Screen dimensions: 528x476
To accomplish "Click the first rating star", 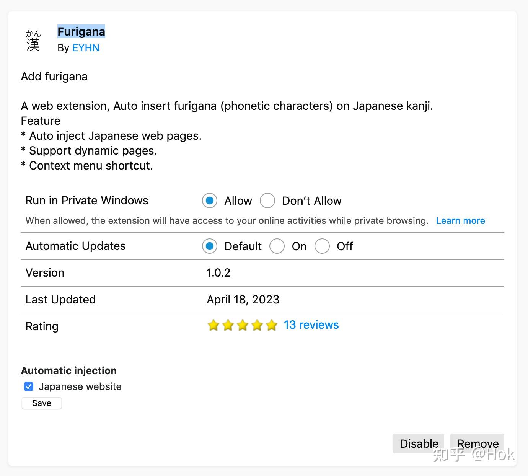I will tap(213, 325).
